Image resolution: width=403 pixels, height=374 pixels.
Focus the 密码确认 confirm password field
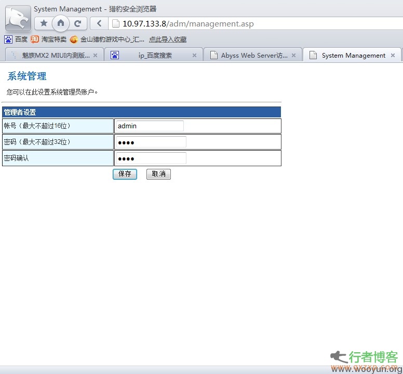(151, 158)
